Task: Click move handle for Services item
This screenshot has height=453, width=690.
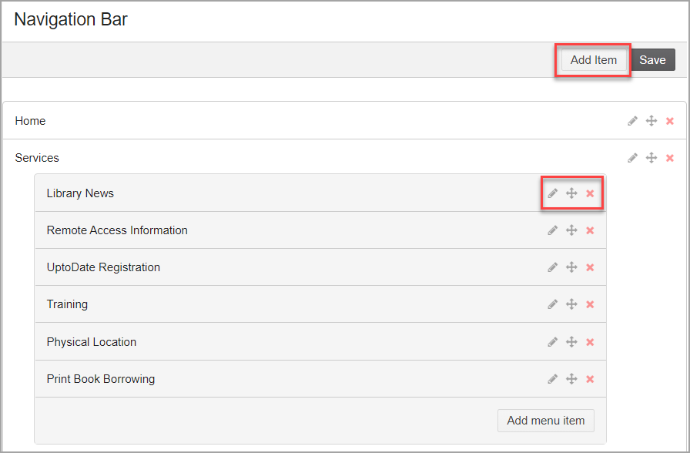Action: tap(651, 158)
